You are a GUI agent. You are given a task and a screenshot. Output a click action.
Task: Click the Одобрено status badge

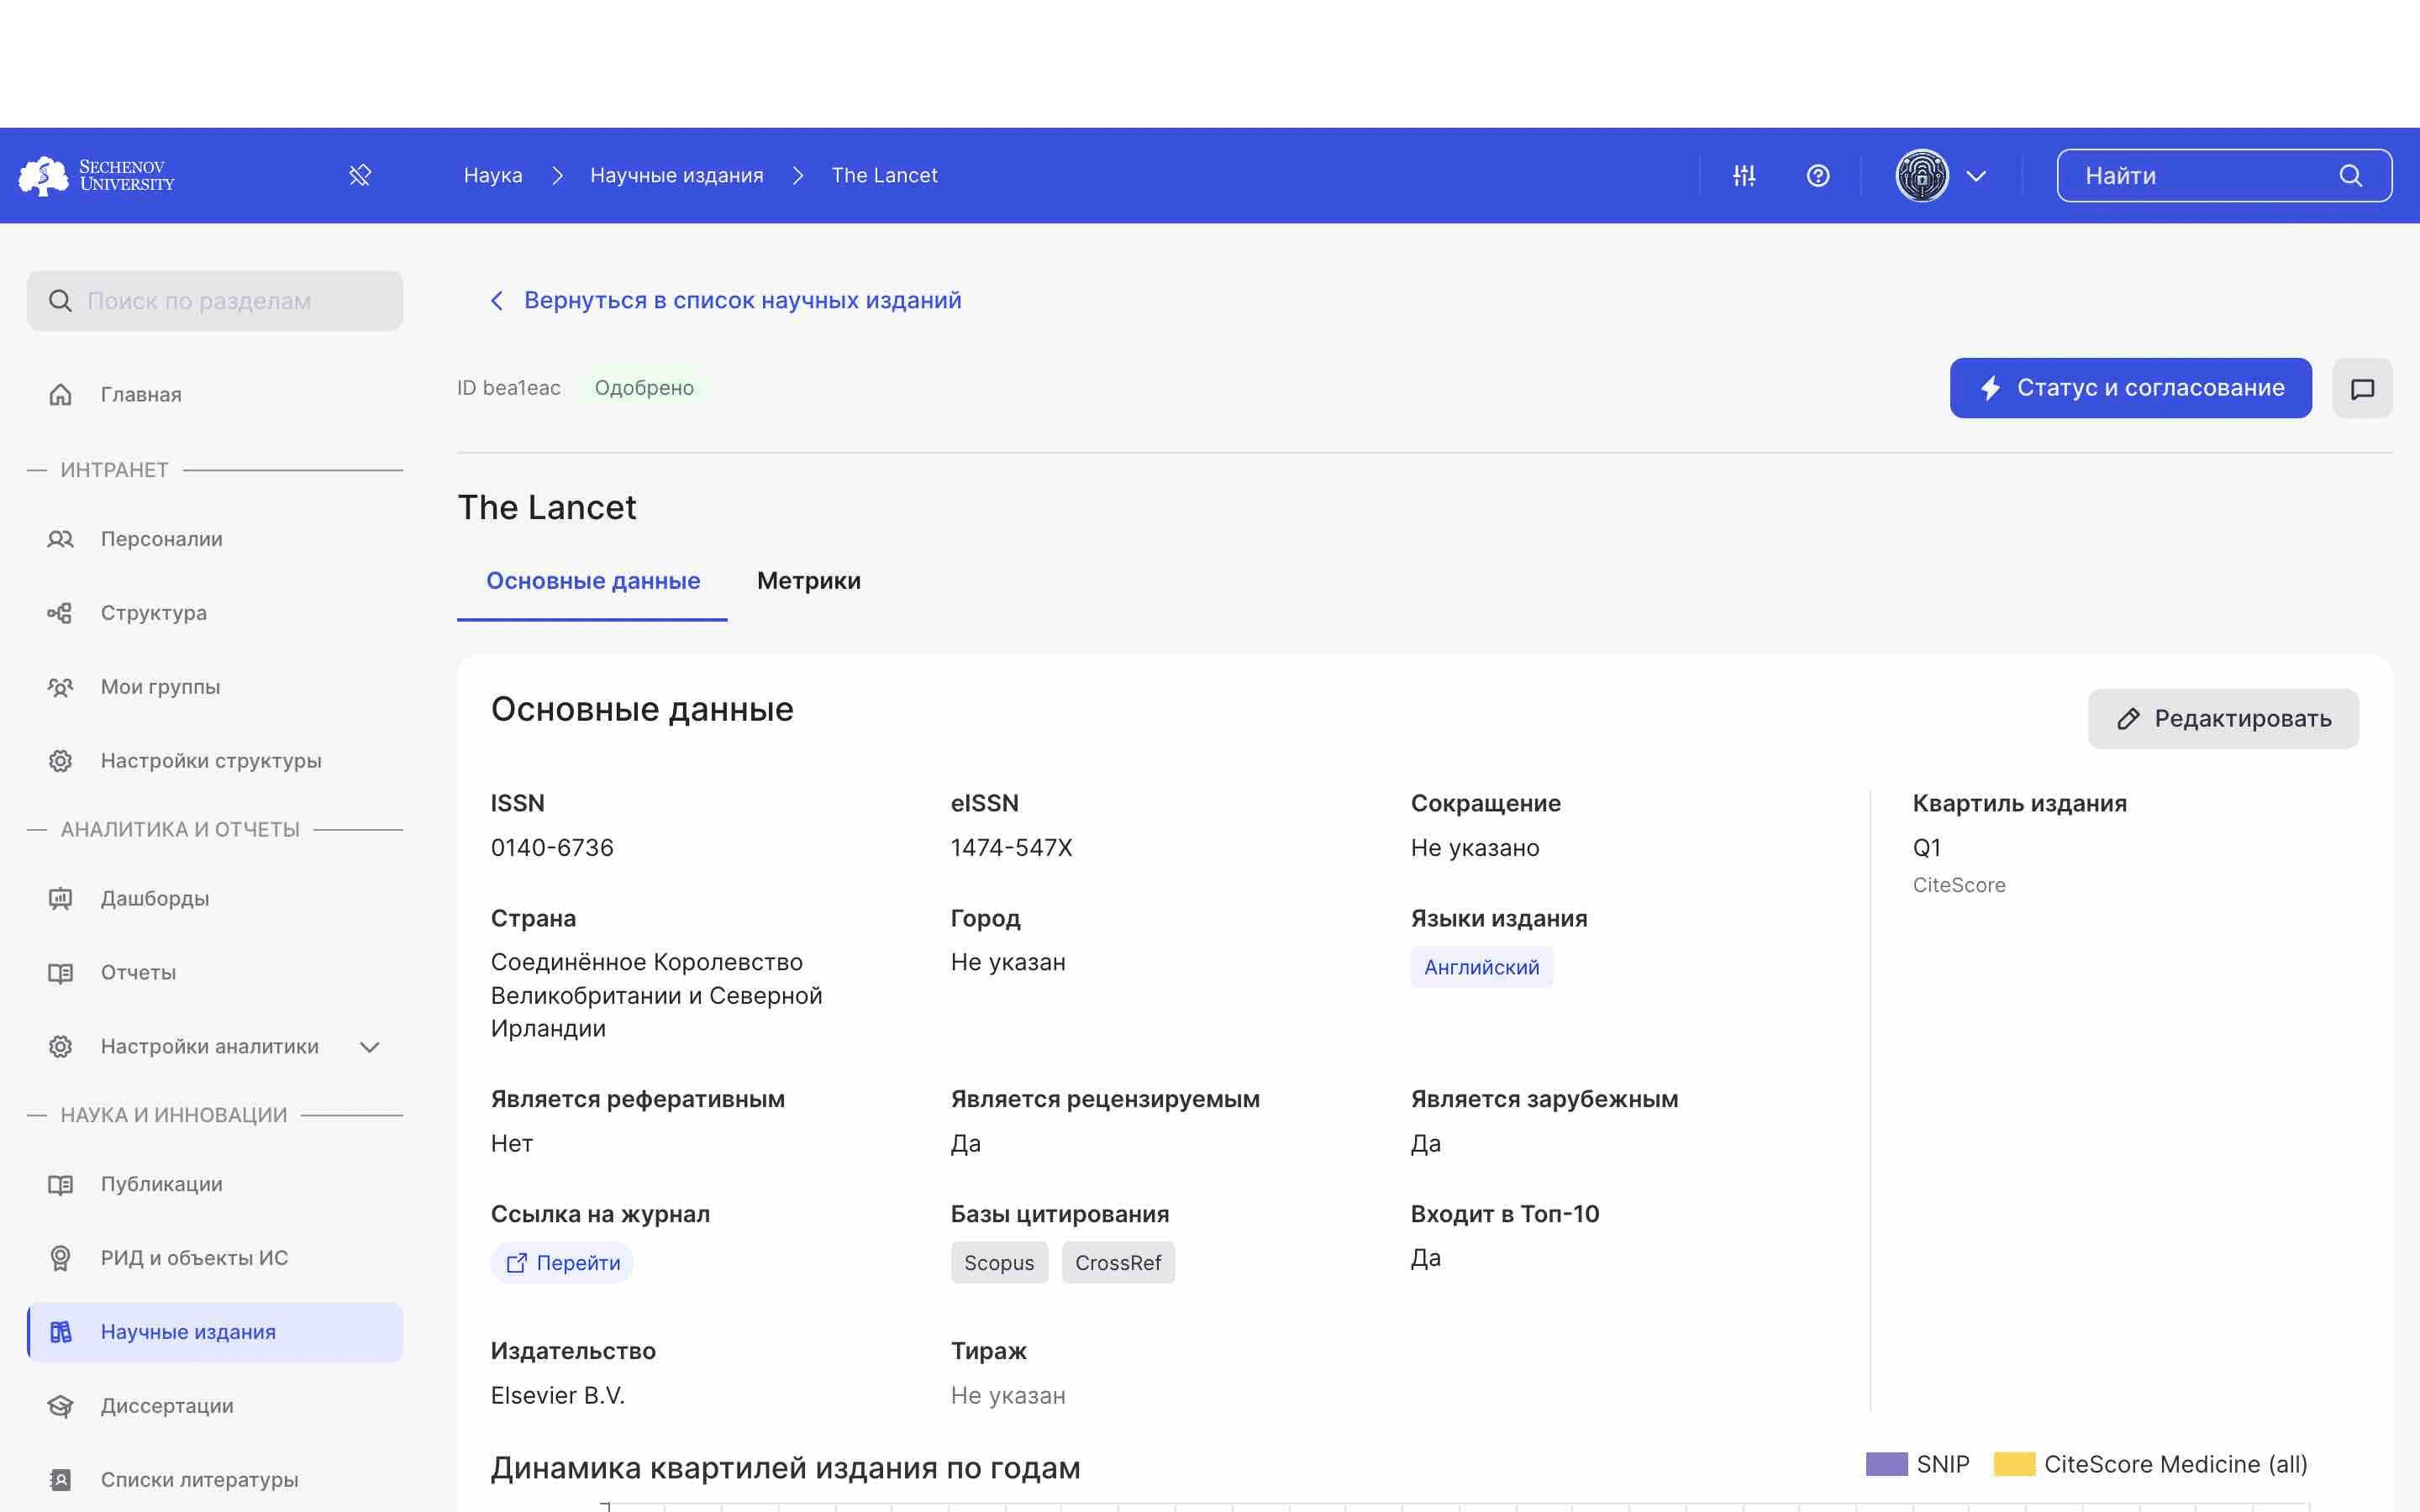(x=644, y=388)
